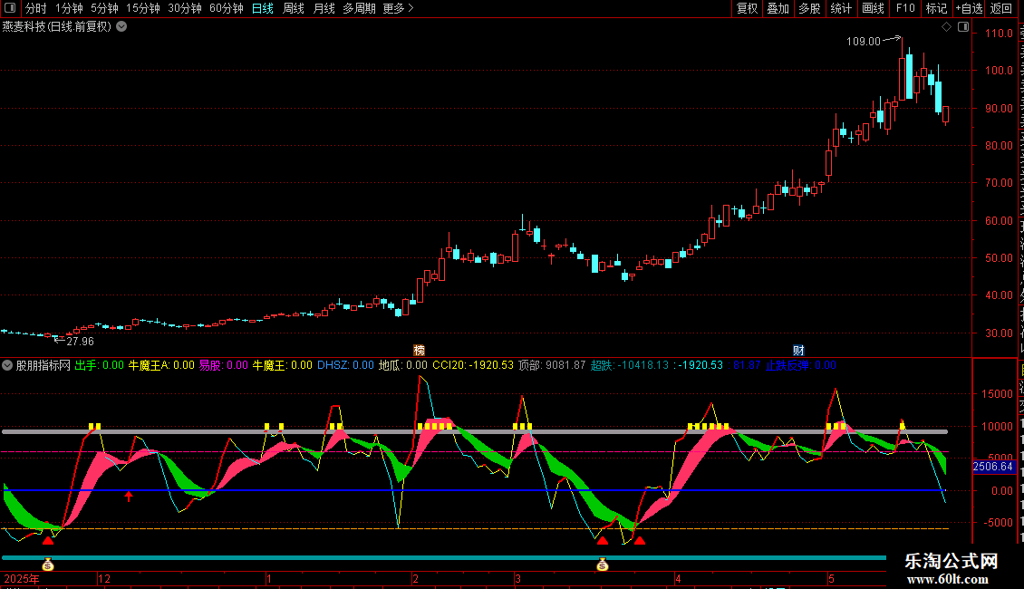
Task: Click the left money bag icon
Action: coord(48,565)
